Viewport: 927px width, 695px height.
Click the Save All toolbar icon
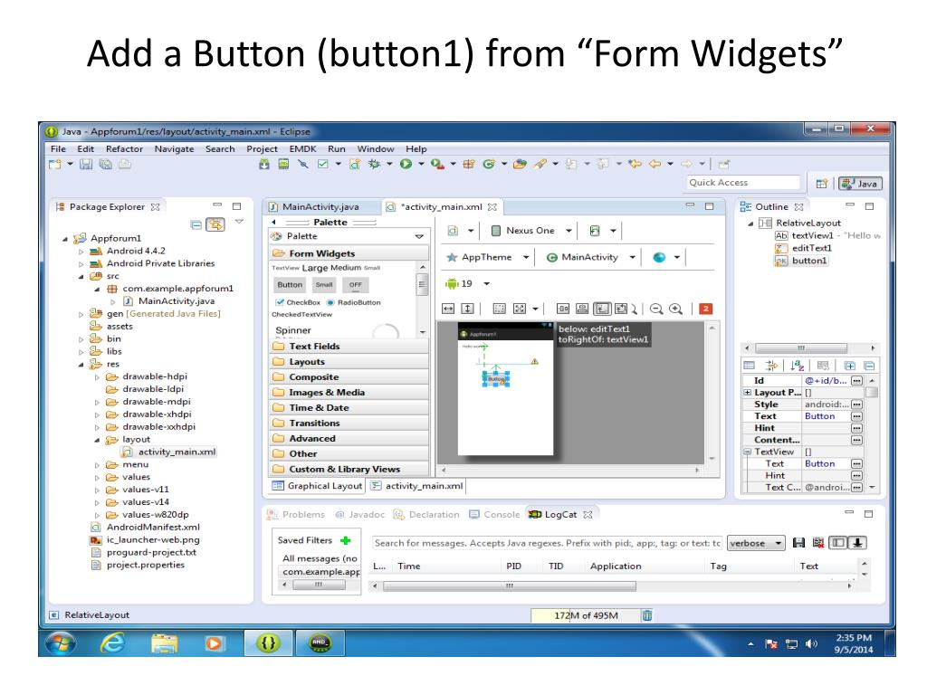(x=105, y=165)
